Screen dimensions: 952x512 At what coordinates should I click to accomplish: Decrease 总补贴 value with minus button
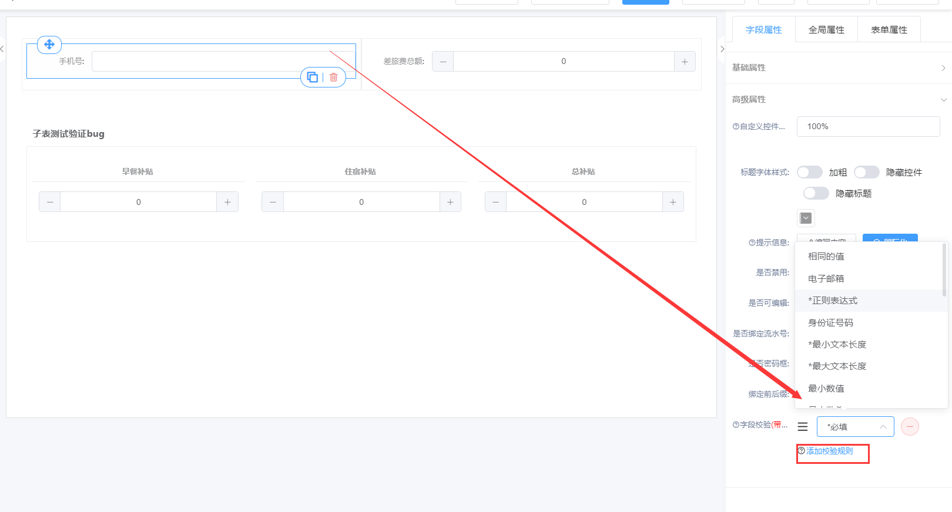click(x=496, y=202)
